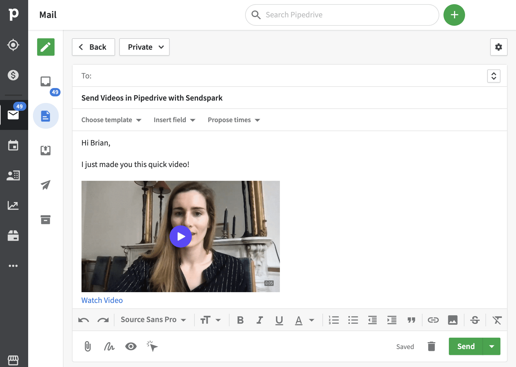The width and height of the screenshot is (516, 367).
Task: Open mail settings gear button
Action: tap(499, 47)
